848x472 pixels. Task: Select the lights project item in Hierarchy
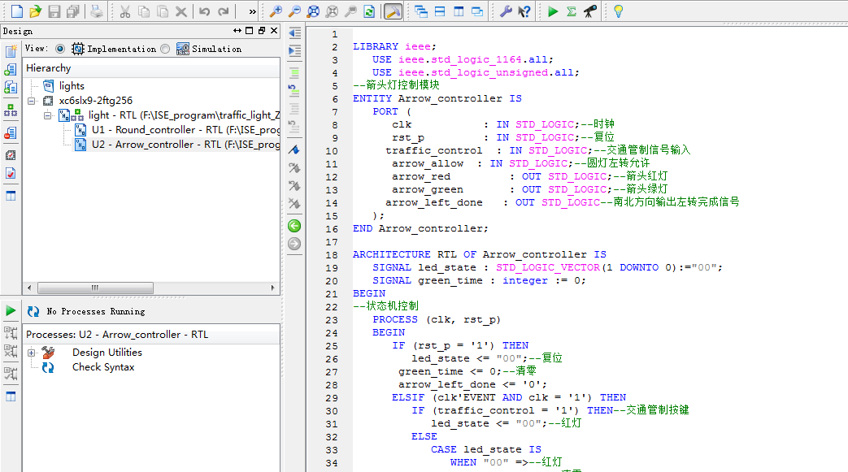(72, 86)
